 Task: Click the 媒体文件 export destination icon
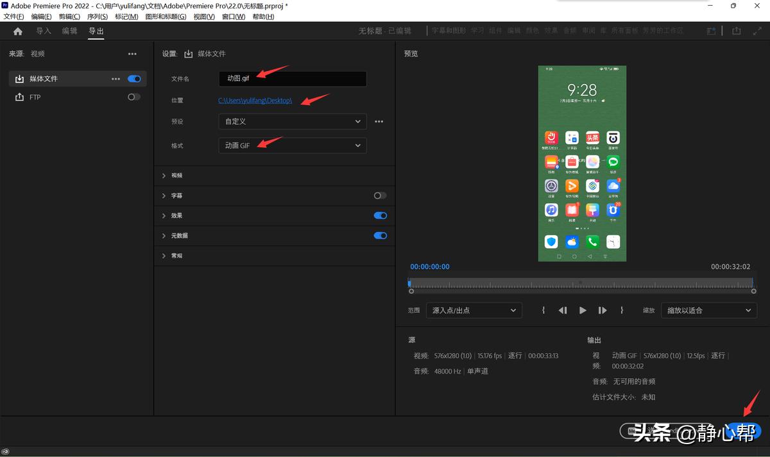point(19,79)
